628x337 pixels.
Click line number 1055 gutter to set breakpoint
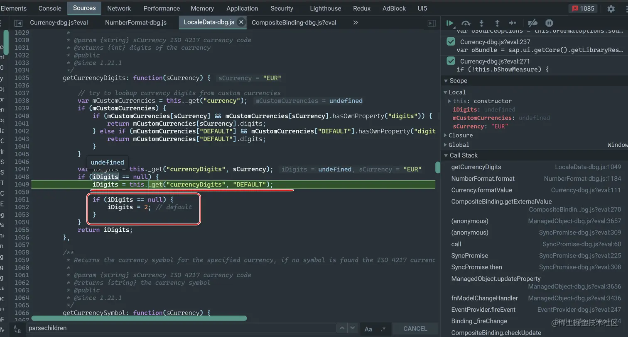[22, 230]
